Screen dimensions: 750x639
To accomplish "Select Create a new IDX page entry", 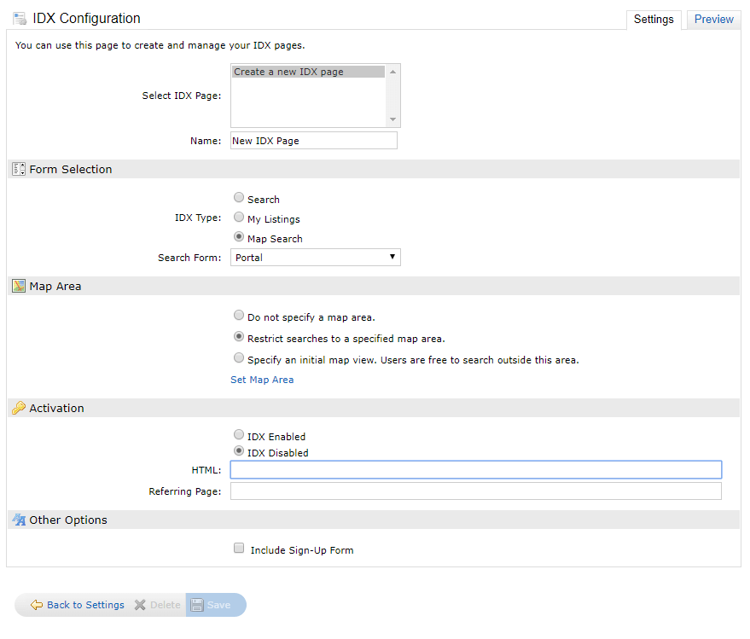I will click(309, 72).
